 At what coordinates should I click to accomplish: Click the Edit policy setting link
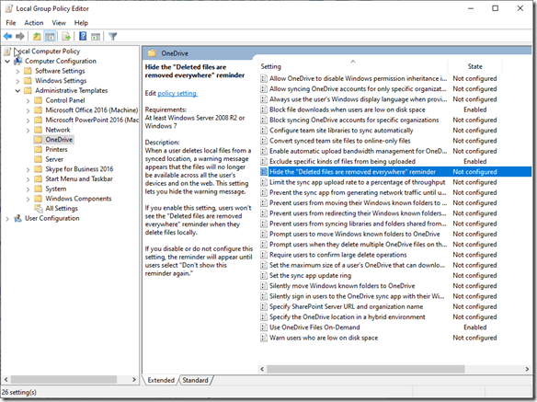point(177,93)
